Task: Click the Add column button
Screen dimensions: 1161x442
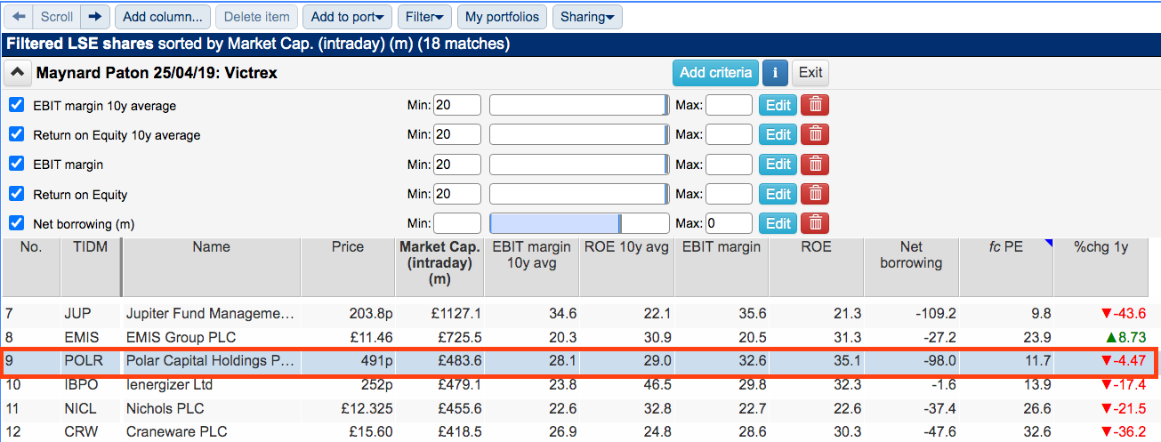Action: point(163,16)
